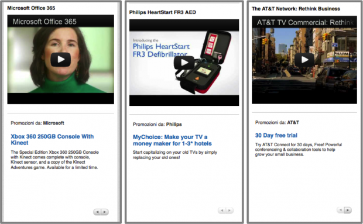Click 'Try AT&T Connect for 30 days' description
Screen dimensions: 363x224
point(299,149)
